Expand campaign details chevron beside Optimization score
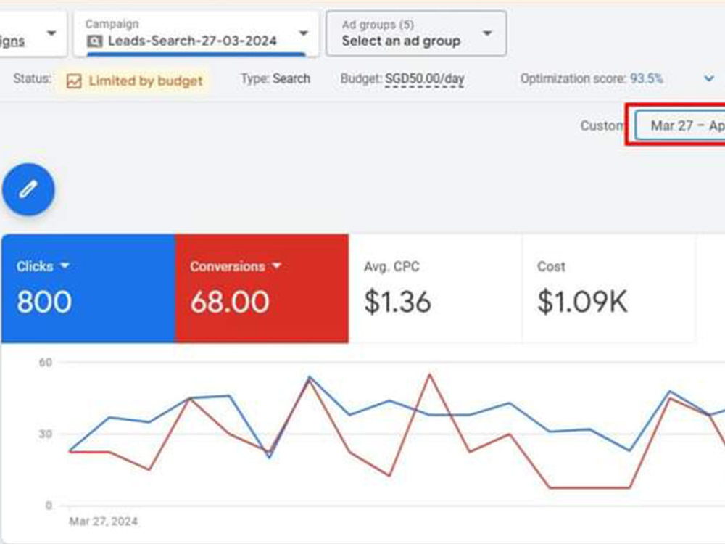Viewport: 725px width, 544px height. (x=709, y=78)
